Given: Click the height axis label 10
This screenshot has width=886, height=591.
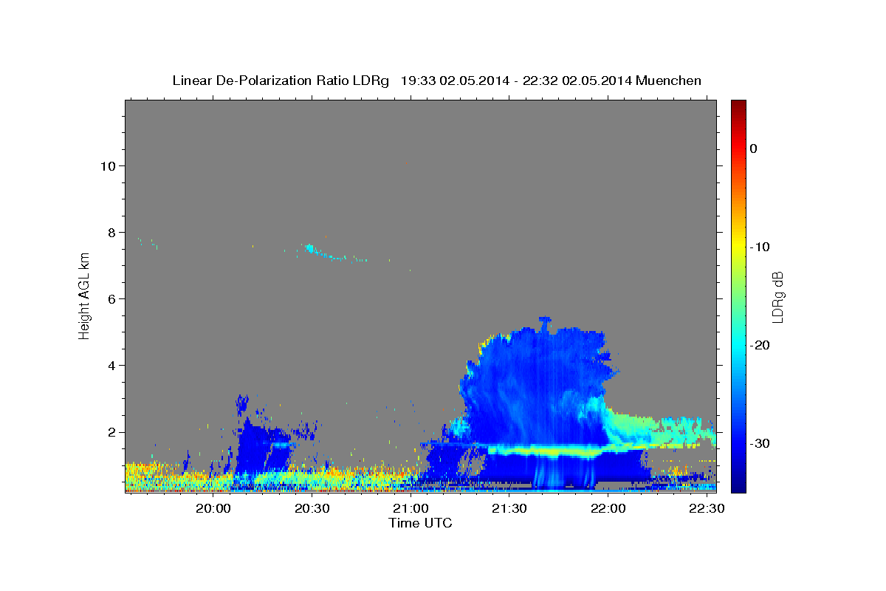Looking at the screenshot, I should [107, 165].
